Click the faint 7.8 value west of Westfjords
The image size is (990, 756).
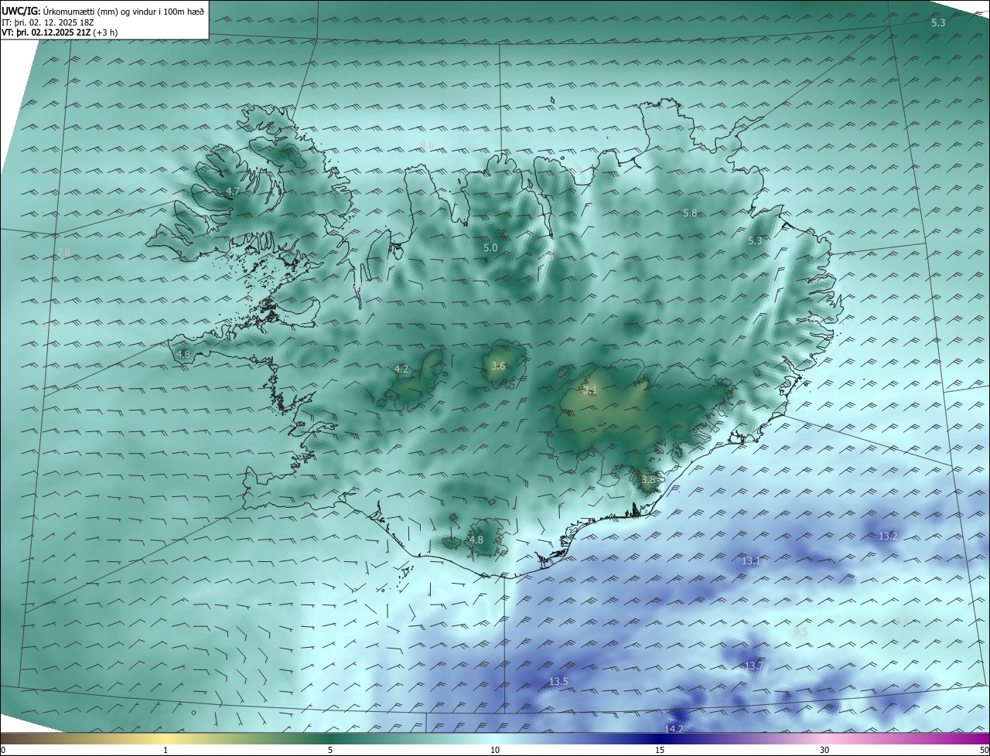tap(63, 253)
